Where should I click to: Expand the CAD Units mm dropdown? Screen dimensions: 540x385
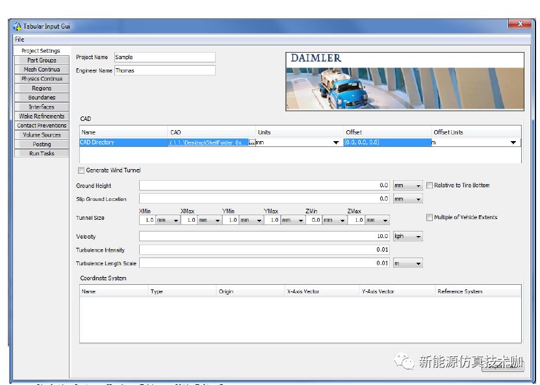(336, 142)
